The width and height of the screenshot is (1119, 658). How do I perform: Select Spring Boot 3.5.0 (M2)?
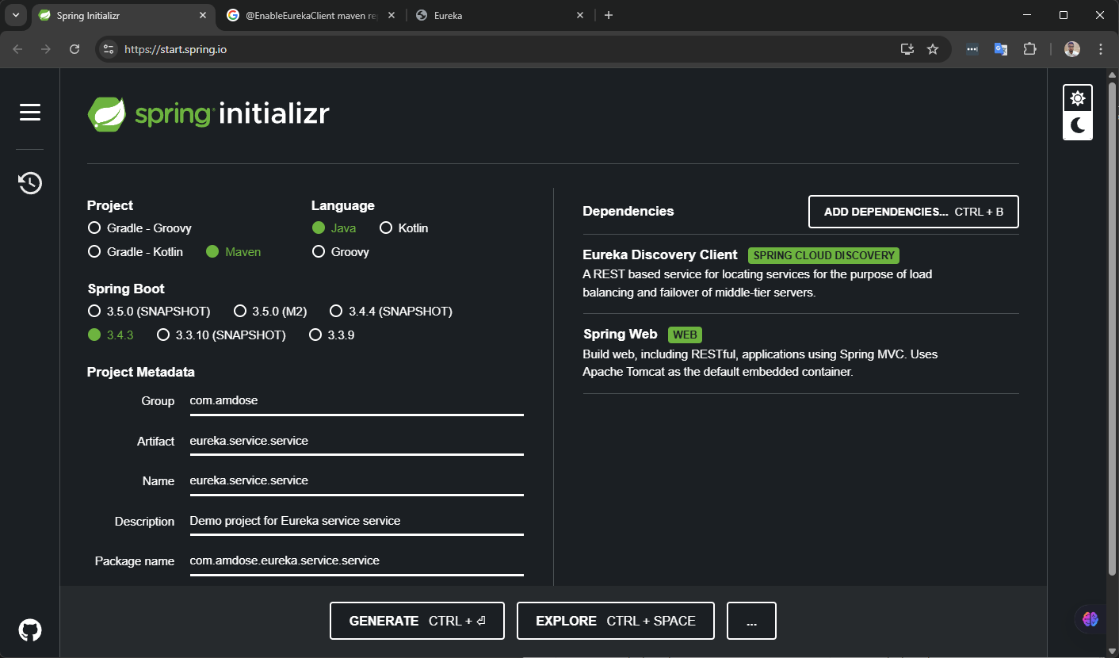point(270,312)
